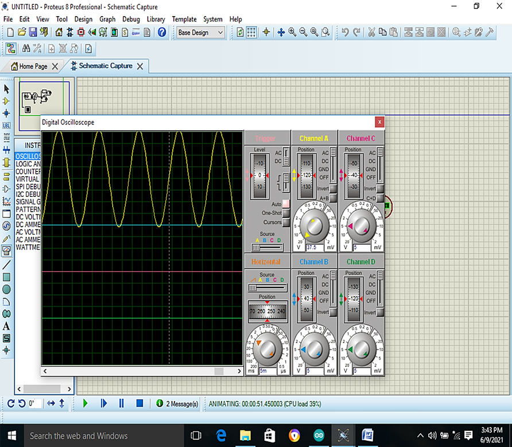
Task: Toggle the Cursors button on oscilloscope
Action: (286, 222)
